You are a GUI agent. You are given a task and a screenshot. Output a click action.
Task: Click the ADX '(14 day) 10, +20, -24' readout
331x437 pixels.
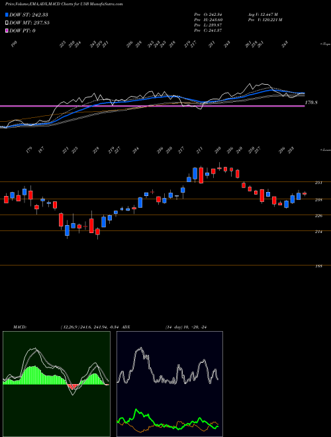187,327
